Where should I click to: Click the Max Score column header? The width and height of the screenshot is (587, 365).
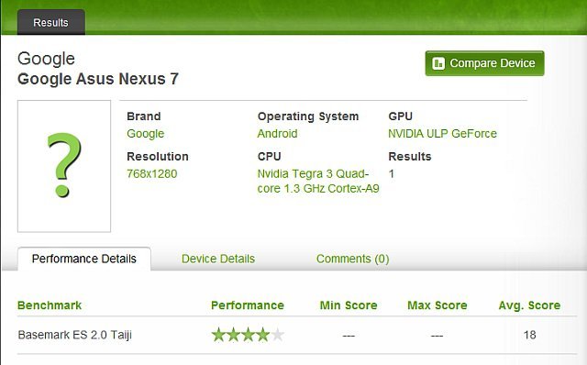pos(437,305)
